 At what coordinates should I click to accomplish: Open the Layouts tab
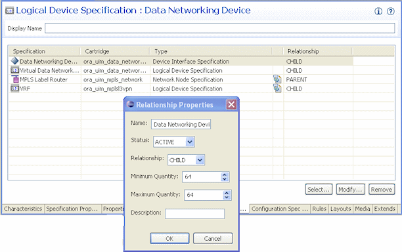(x=340, y=209)
